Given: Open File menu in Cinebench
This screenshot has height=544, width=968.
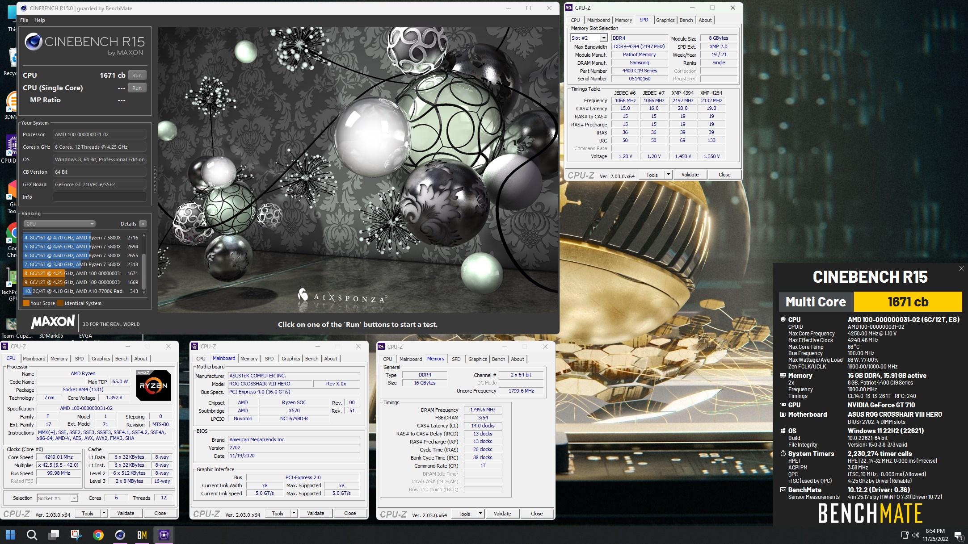Looking at the screenshot, I should point(24,20).
